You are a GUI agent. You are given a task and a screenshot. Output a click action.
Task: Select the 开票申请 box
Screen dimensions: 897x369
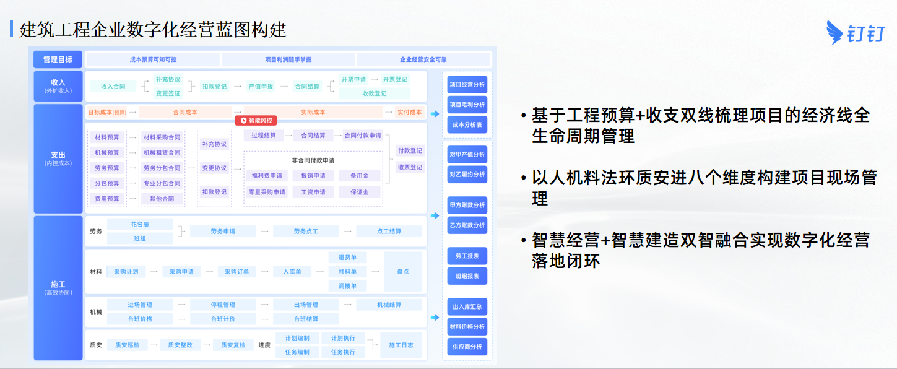click(353, 79)
